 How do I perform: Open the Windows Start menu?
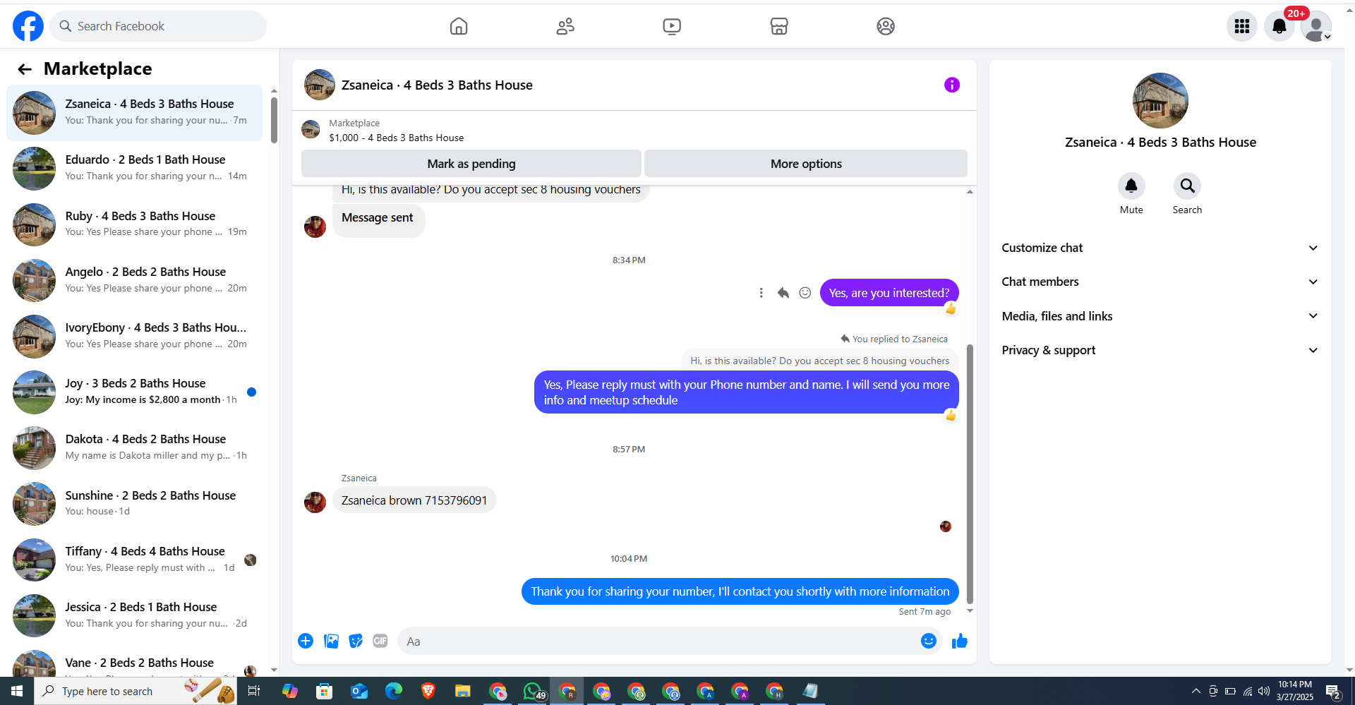click(x=17, y=691)
